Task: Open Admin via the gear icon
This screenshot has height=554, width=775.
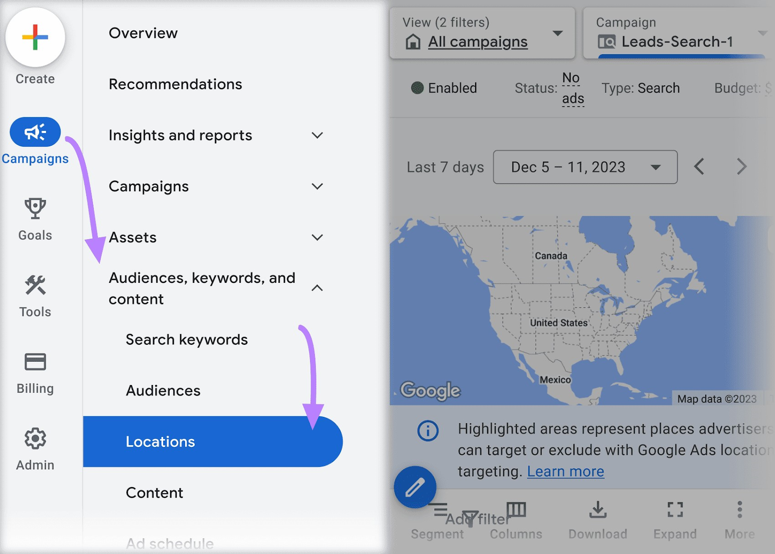Action: point(34,439)
